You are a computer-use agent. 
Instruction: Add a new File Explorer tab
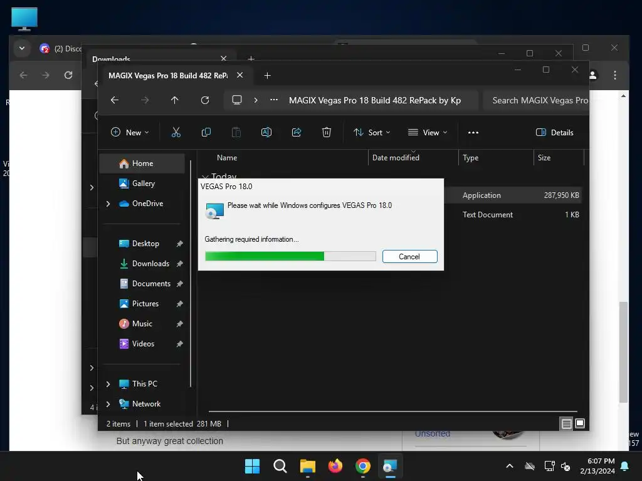(x=267, y=76)
